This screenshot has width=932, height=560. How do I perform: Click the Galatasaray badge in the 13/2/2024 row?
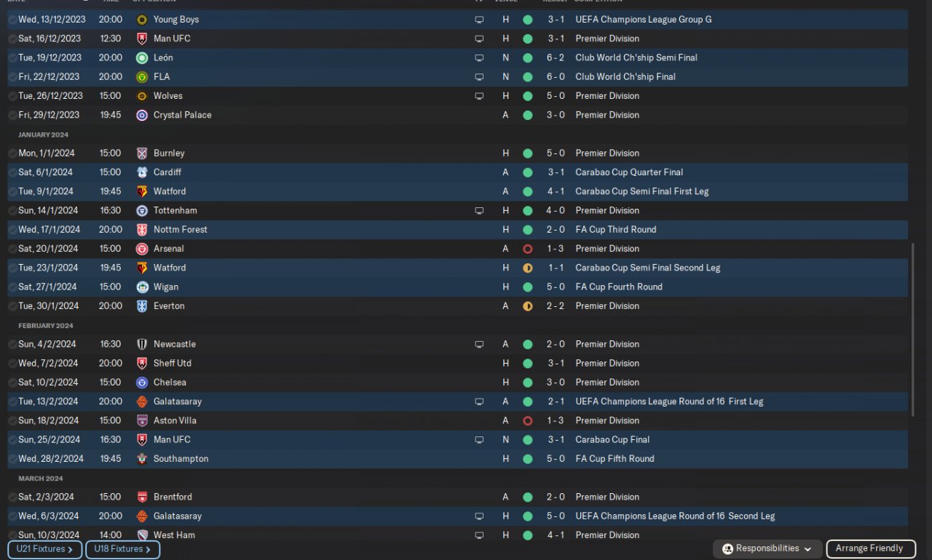142,401
